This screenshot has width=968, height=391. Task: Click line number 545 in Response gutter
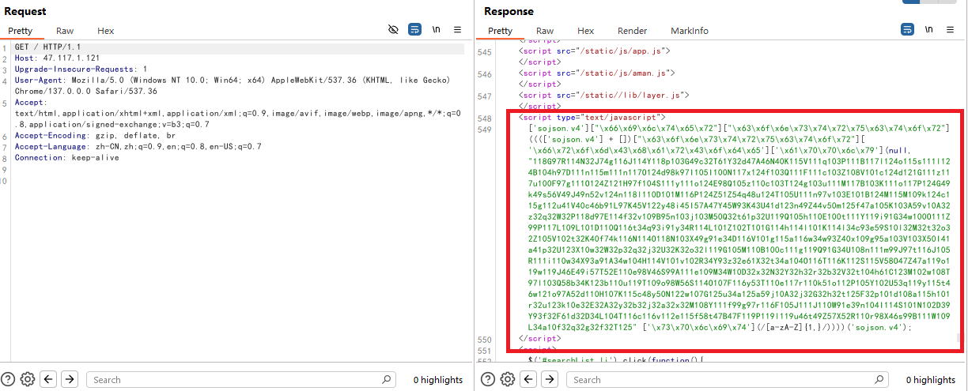pos(484,51)
